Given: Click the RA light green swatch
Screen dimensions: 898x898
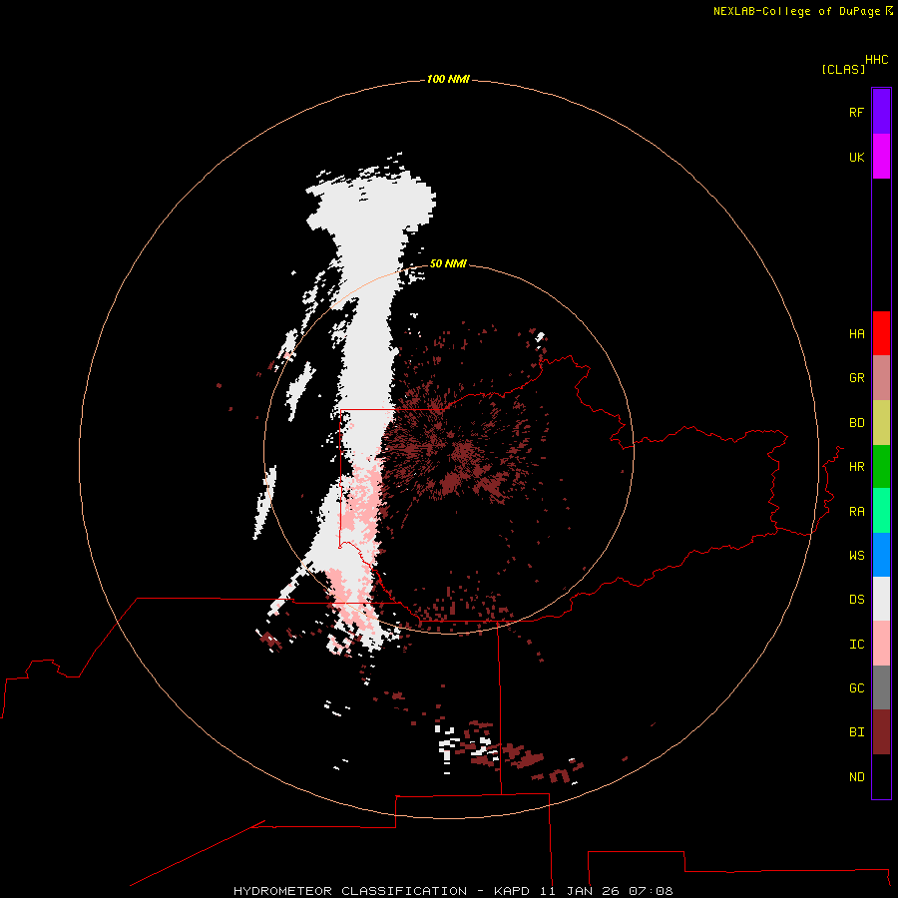Looking at the screenshot, I should [x=881, y=511].
